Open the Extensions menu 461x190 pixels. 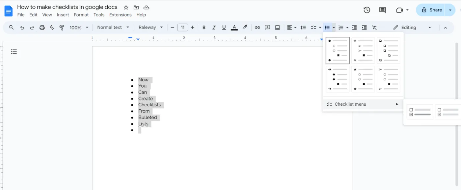[120, 15]
